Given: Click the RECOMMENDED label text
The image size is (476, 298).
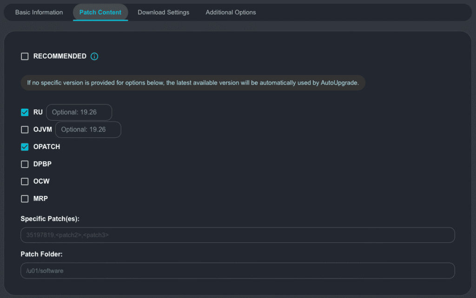Looking at the screenshot, I should click(x=59, y=57).
